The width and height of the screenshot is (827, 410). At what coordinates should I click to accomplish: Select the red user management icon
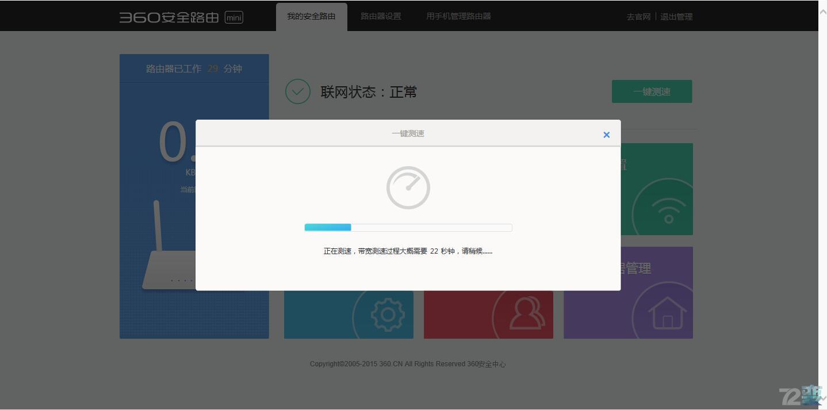pyautogui.click(x=526, y=315)
